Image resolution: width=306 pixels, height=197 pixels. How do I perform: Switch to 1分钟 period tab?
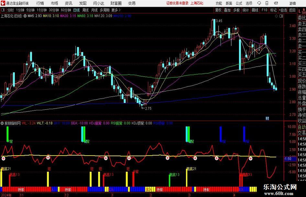[20, 10]
